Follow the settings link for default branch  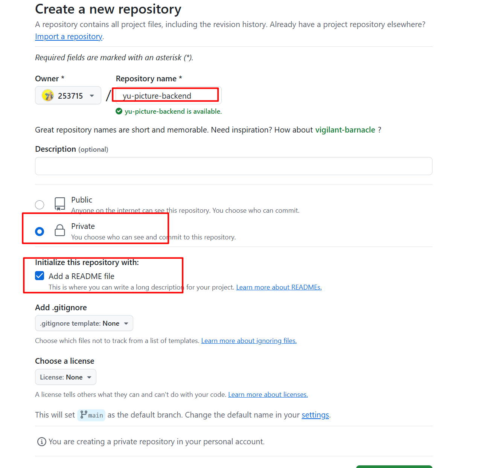coord(315,415)
